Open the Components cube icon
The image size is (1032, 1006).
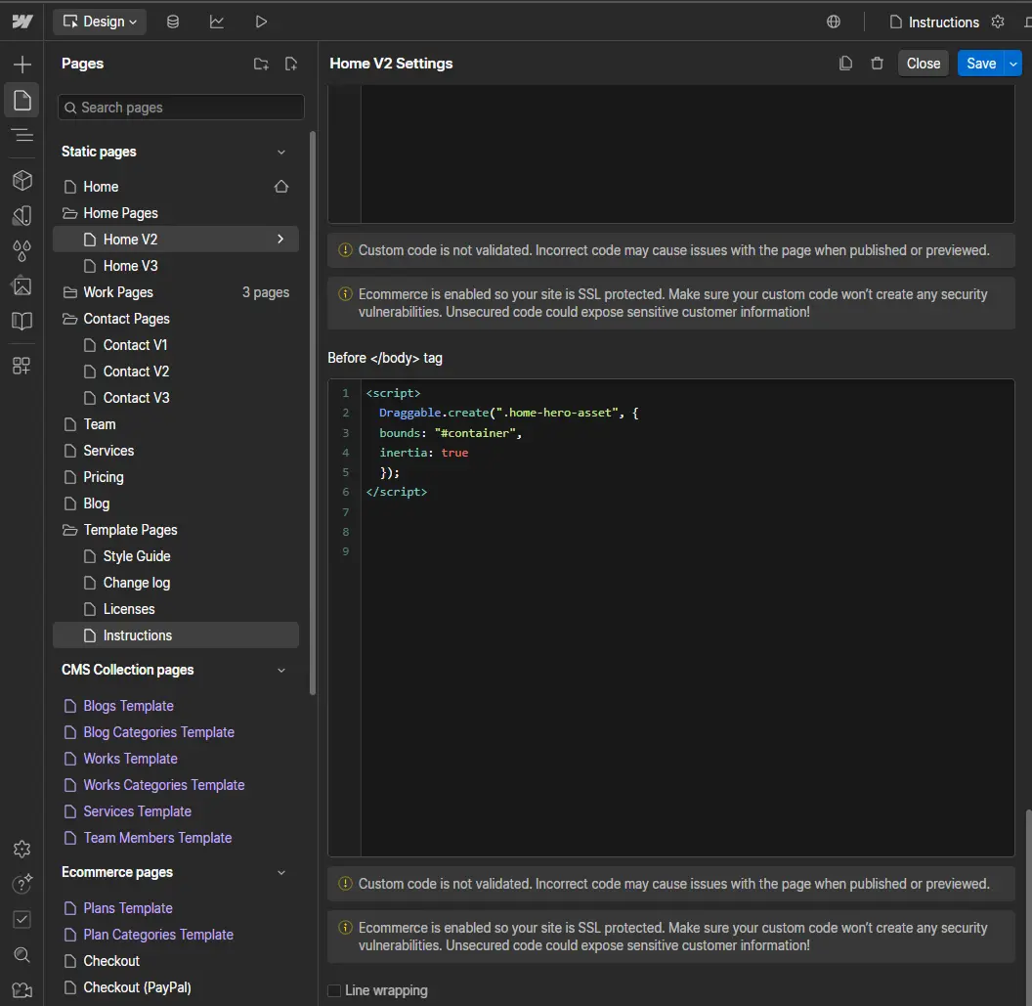click(21, 181)
